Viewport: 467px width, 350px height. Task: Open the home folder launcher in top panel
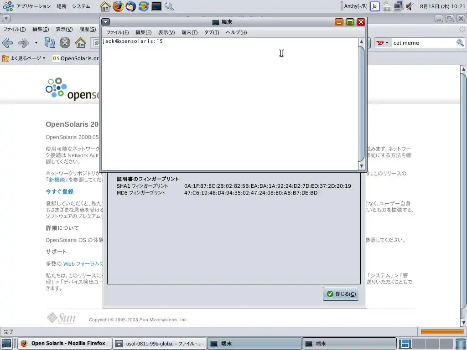[105, 6]
